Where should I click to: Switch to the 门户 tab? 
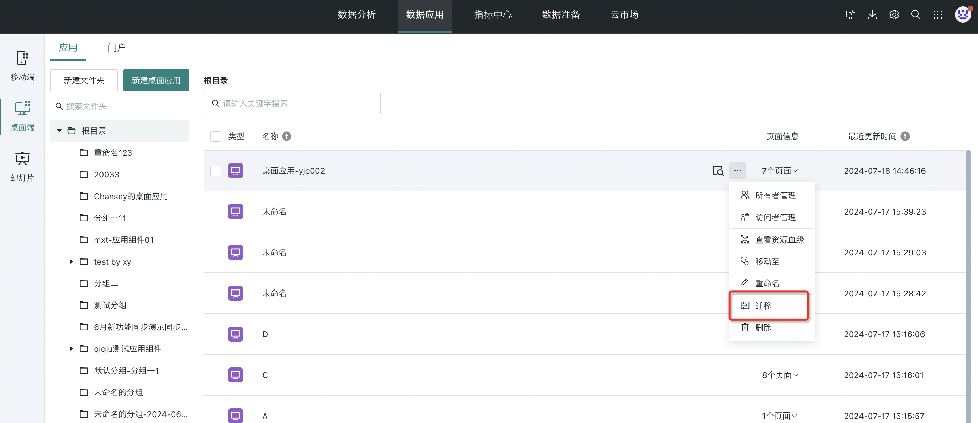[116, 47]
